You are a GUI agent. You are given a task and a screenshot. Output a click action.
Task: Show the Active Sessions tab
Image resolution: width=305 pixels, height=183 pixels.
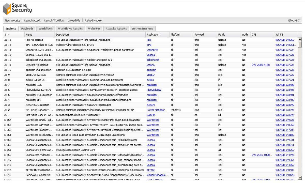143,28
